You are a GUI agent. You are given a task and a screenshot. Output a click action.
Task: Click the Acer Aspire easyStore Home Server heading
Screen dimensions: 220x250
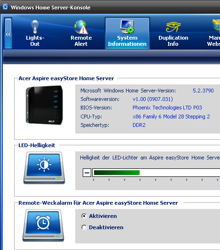click(66, 78)
